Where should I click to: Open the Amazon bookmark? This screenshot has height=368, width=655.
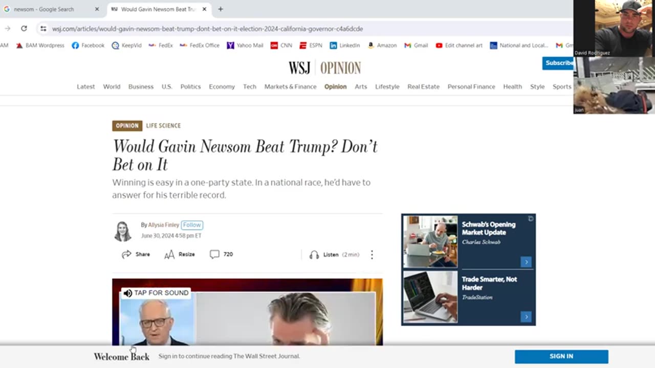click(382, 45)
